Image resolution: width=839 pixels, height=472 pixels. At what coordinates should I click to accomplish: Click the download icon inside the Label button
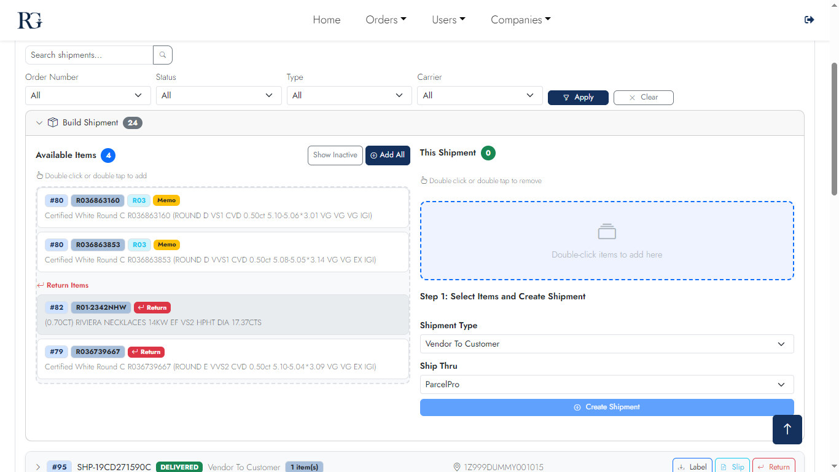coord(681,466)
